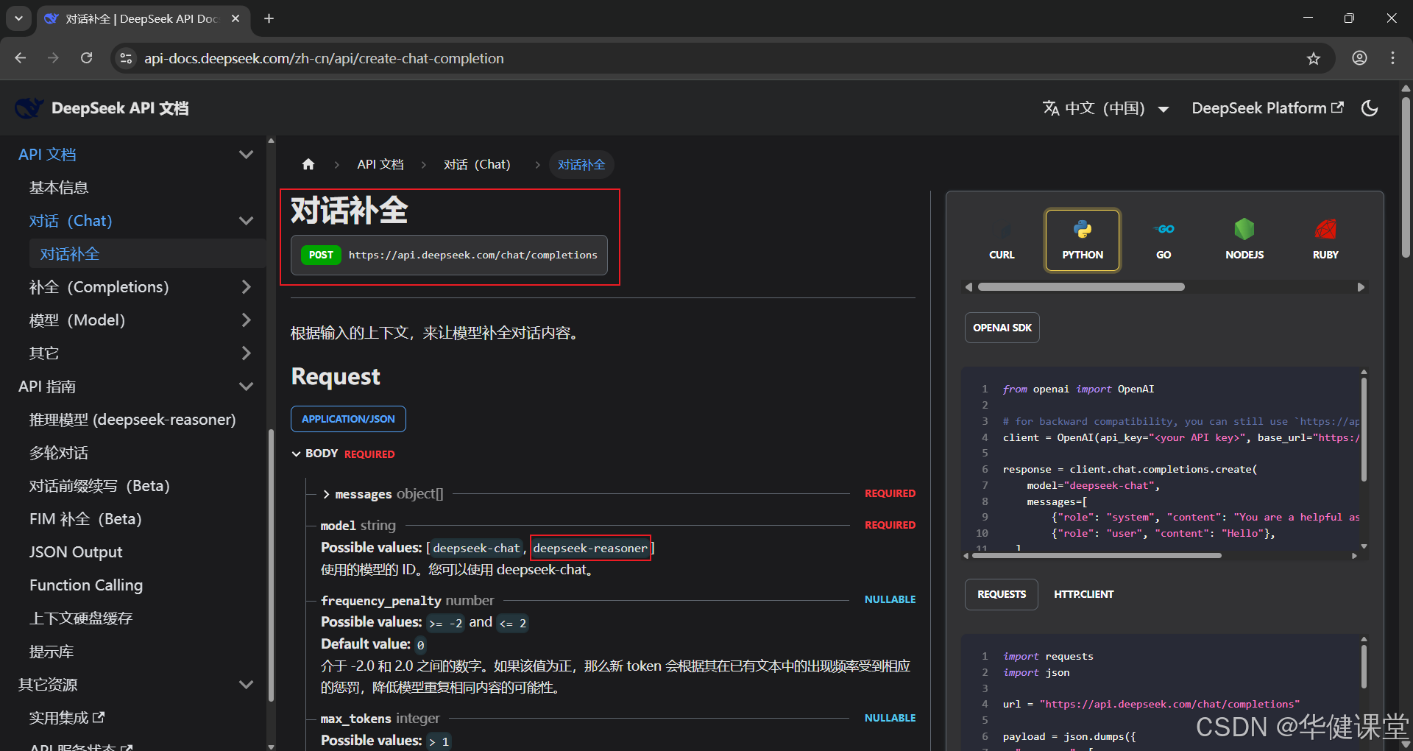This screenshot has width=1413, height=751.
Task: View site information icon in address bar
Action: point(127,58)
